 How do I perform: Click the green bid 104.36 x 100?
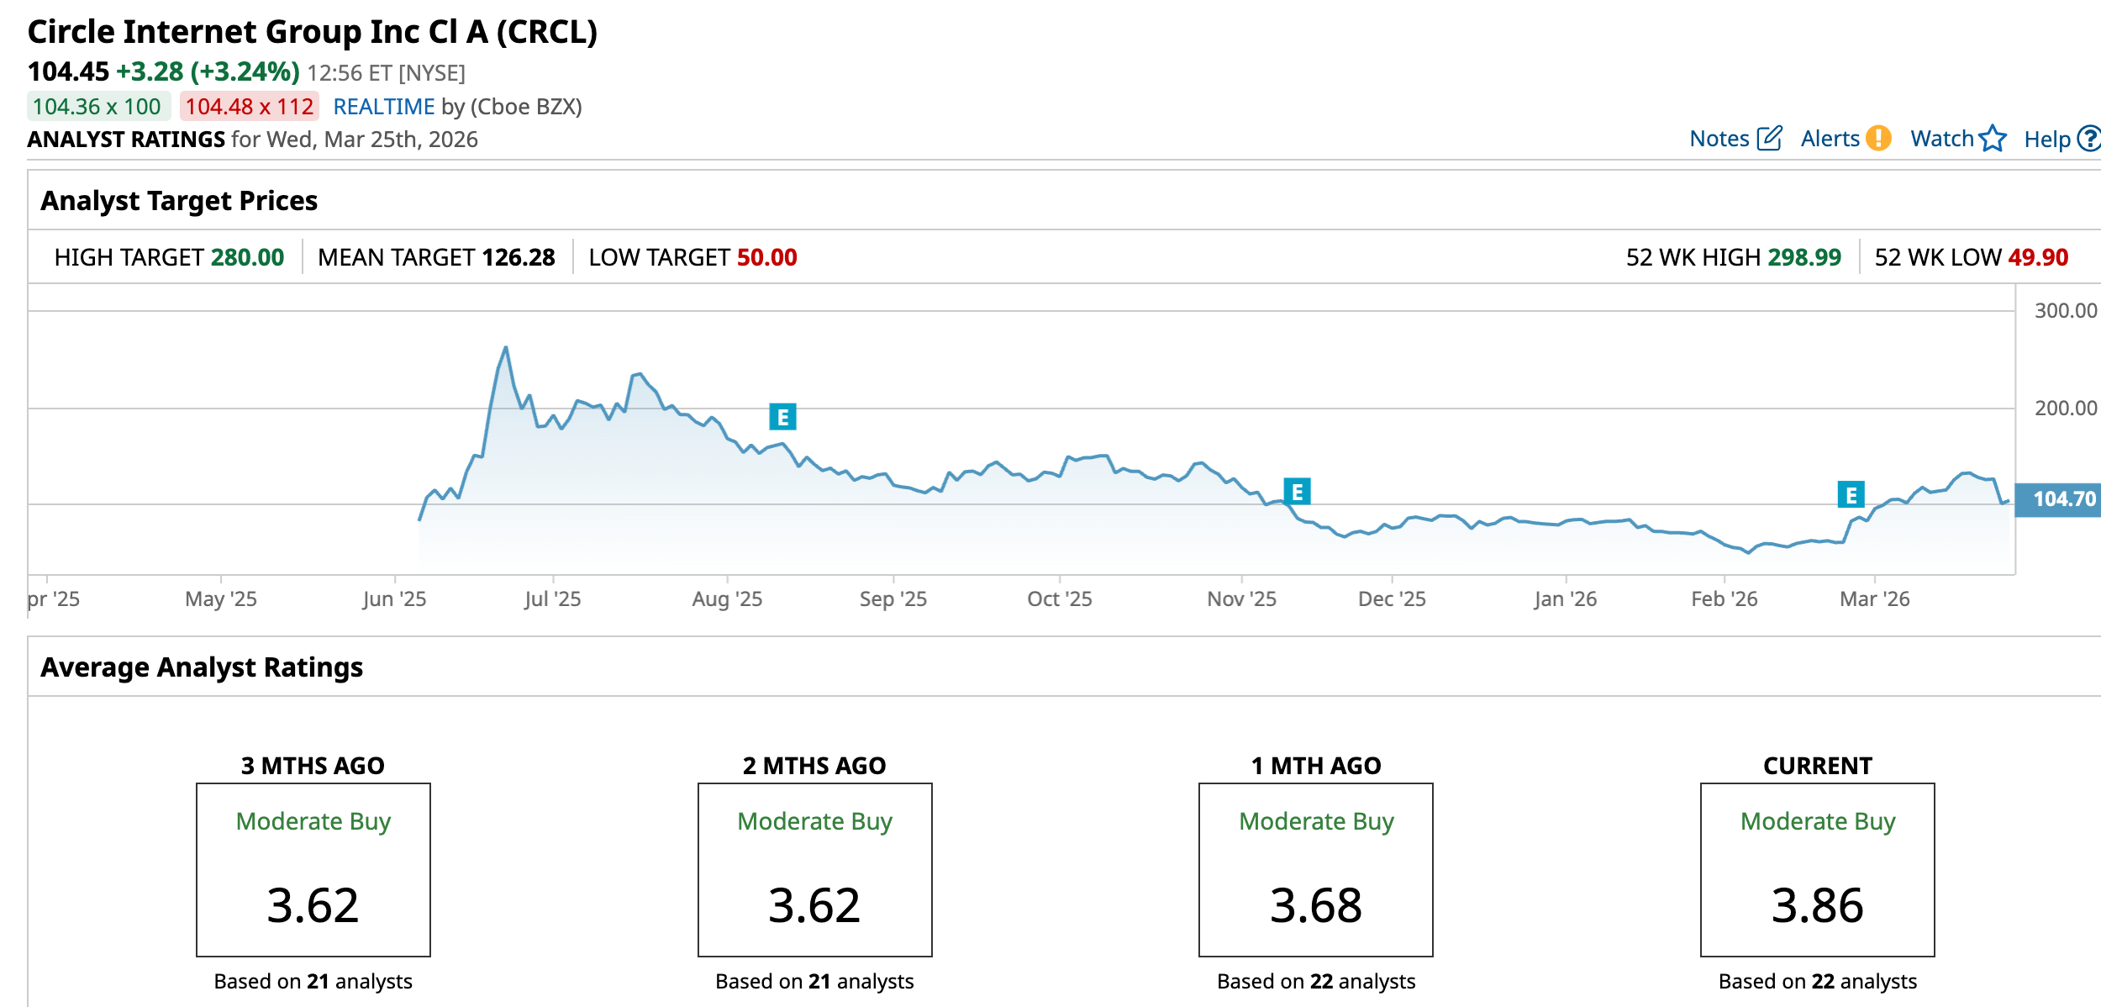point(97,107)
